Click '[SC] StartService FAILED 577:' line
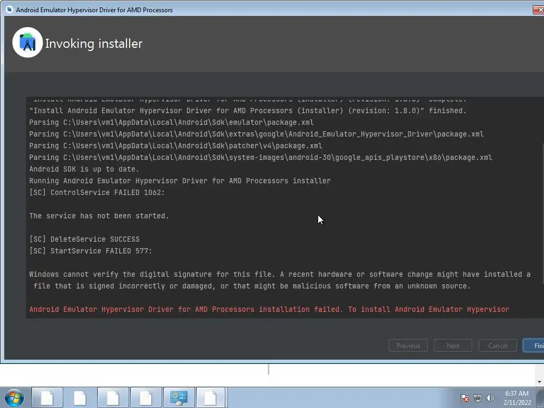544x408 pixels. 90,251
